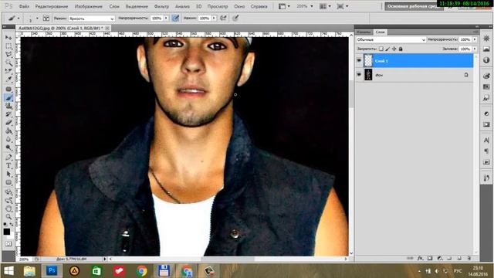494x278 pixels.
Task: Expand brush opacity slider arrow
Action: coord(166,19)
